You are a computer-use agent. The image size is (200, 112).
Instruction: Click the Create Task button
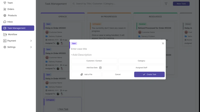click(x=149, y=74)
